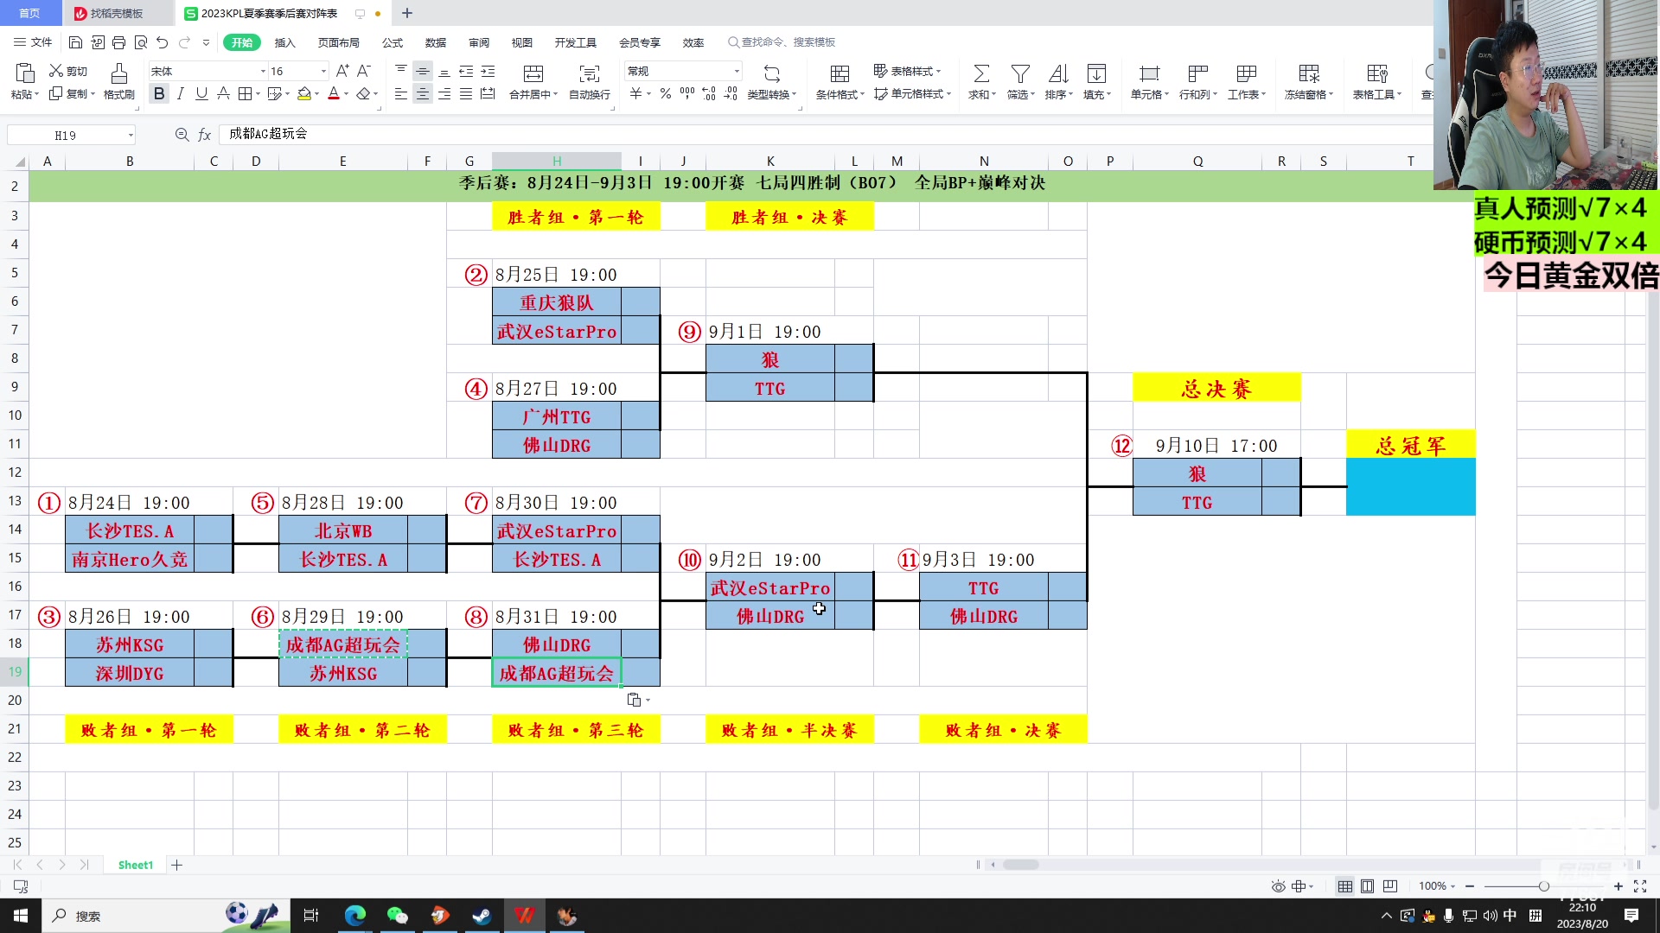Toggle strikethrough font style
This screenshot has width=1660, height=933.
coord(223,93)
